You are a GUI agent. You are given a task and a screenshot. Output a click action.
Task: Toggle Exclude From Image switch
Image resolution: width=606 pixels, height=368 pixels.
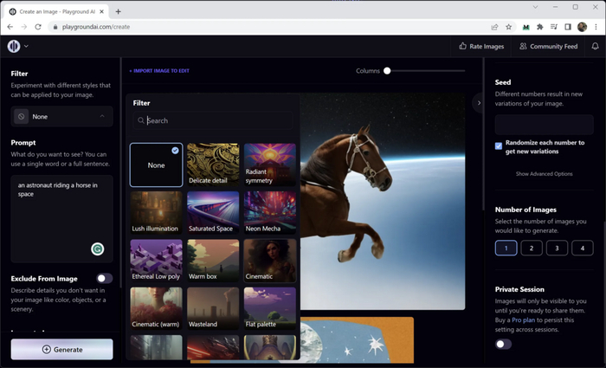point(104,279)
